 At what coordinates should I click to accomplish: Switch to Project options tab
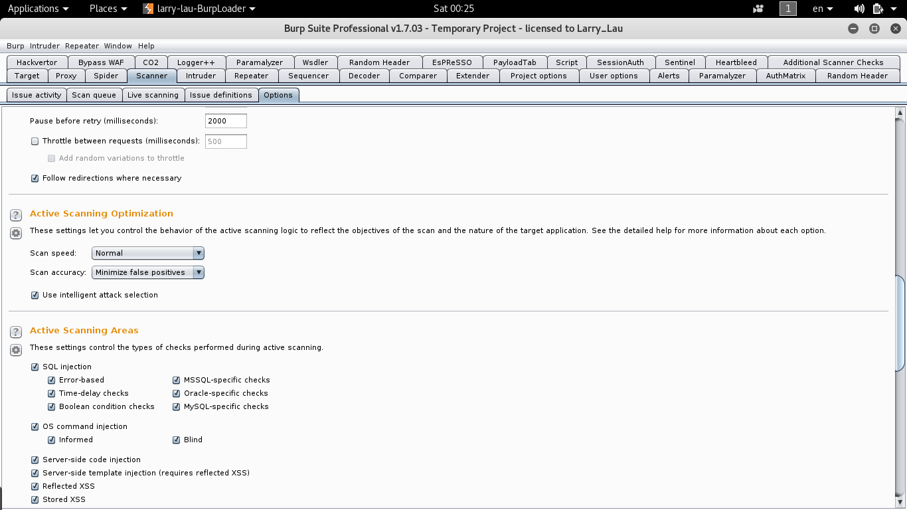pyautogui.click(x=538, y=76)
